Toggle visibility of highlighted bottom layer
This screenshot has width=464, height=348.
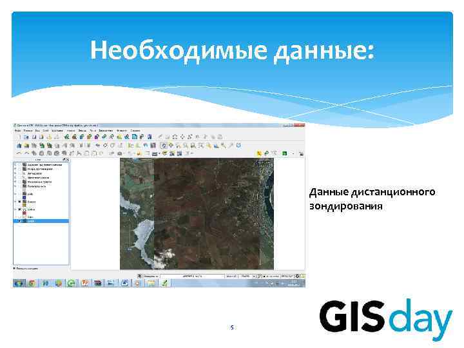tap(20, 221)
